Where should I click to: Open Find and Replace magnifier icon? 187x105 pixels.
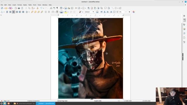(51, 8)
